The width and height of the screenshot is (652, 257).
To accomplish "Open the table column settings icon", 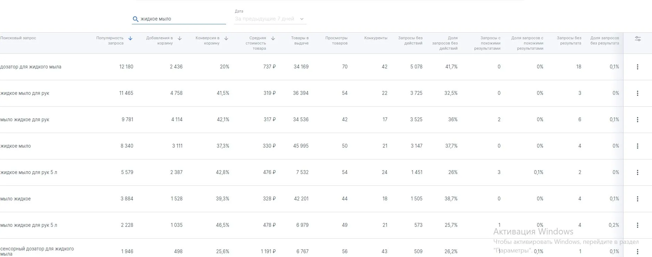I will point(638,39).
